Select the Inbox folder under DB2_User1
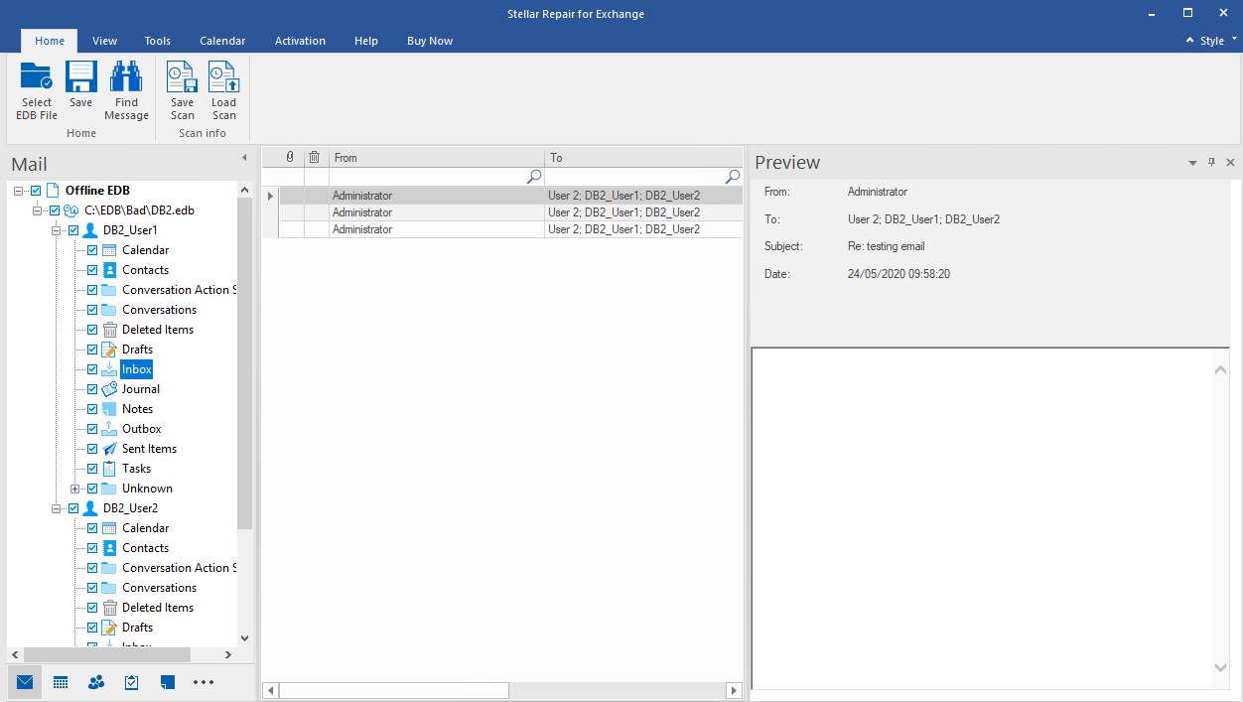Image resolution: width=1243 pixels, height=702 pixels. click(137, 369)
